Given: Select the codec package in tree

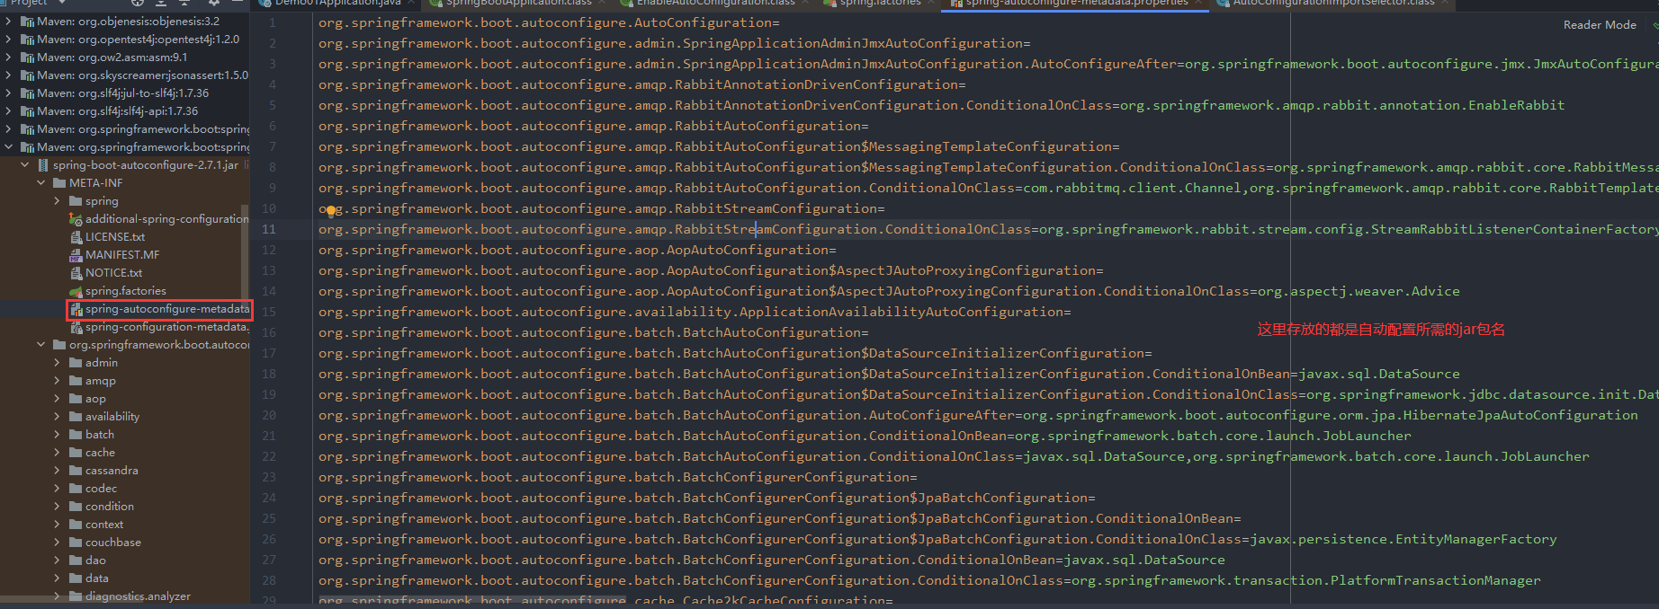Looking at the screenshot, I should (x=101, y=489).
